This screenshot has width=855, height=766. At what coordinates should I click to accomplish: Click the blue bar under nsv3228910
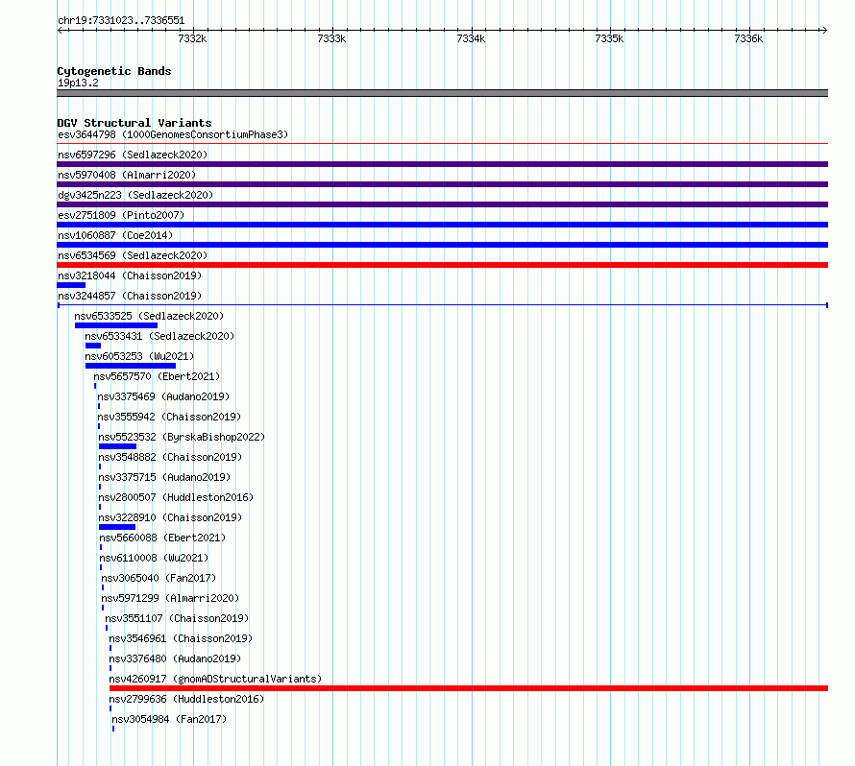117,527
